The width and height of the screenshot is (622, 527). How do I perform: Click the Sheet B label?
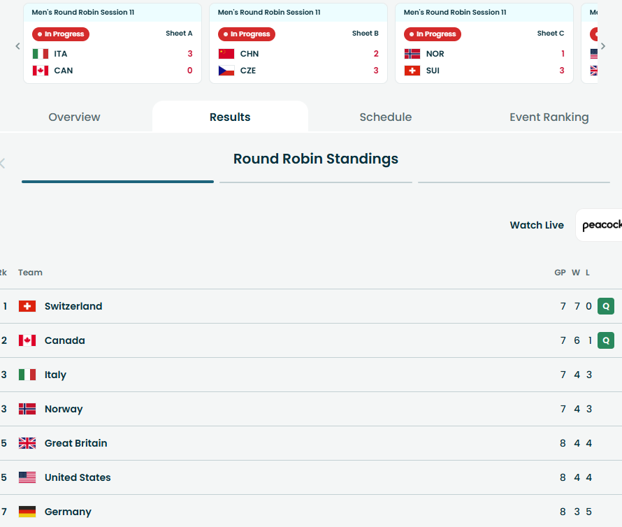366,34
